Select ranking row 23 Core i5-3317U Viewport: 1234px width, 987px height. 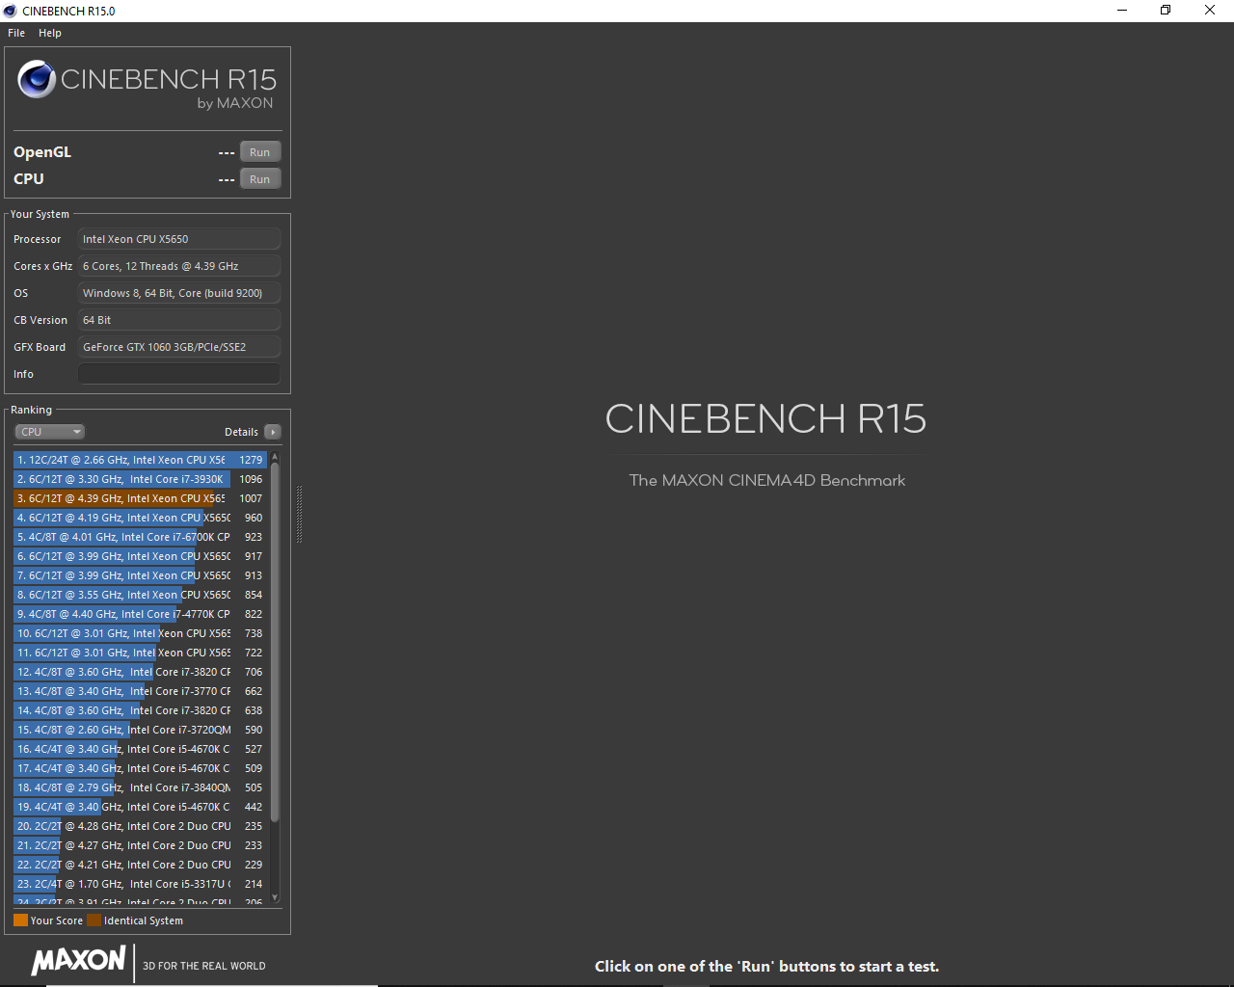141,884
